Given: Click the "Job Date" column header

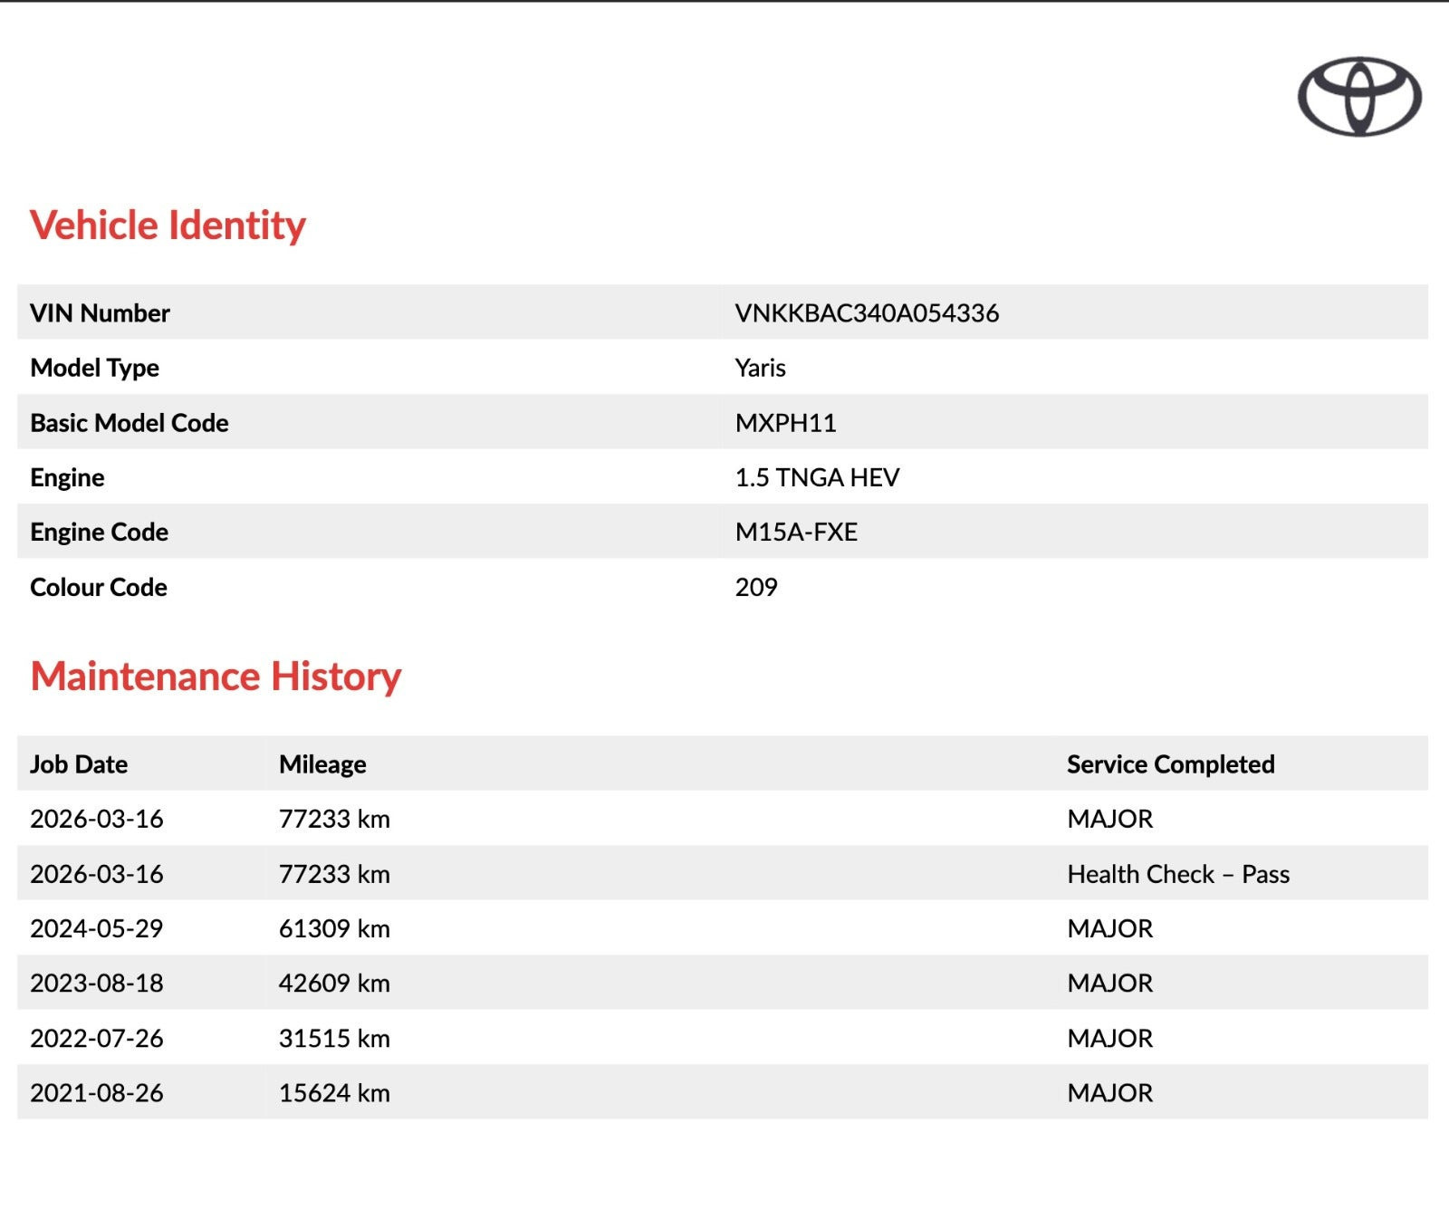Looking at the screenshot, I should (x=79, y=764).
